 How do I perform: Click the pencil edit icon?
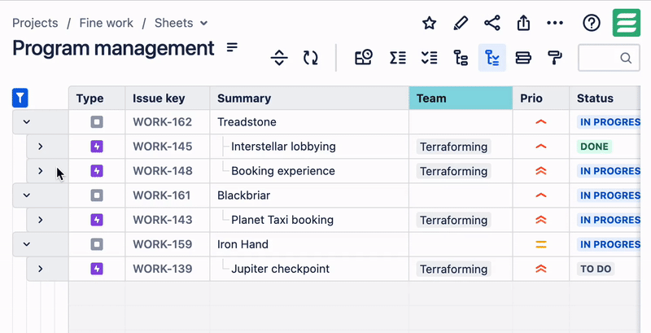coord(461,24)
